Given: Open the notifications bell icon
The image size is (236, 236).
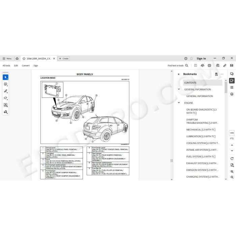Looking at the screenshot, I should tap(191, 59).
